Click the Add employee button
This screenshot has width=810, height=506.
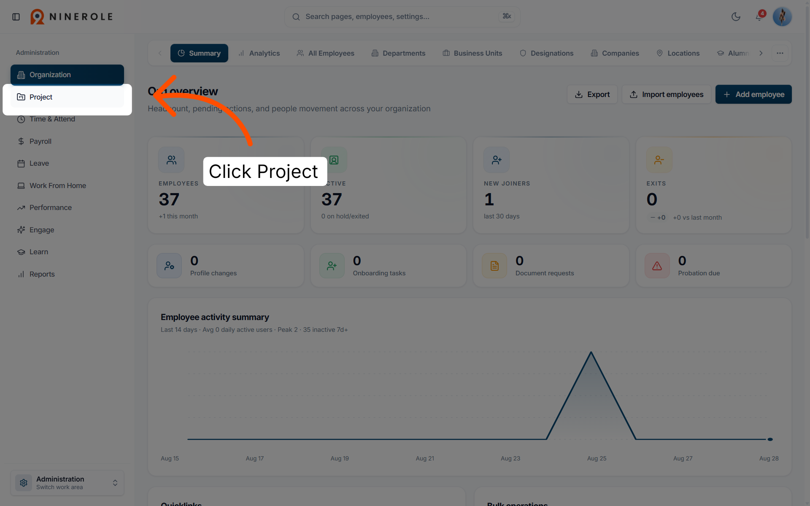click(753, 94)
